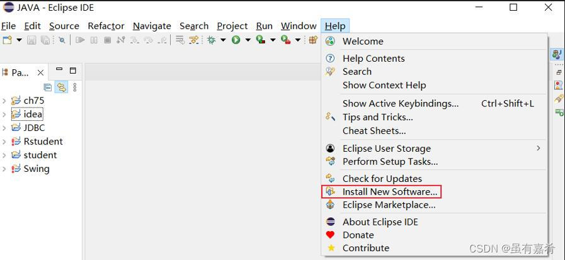
Task: Expand the Swing project
Action: pyautogui.click(x=4, y=169)
